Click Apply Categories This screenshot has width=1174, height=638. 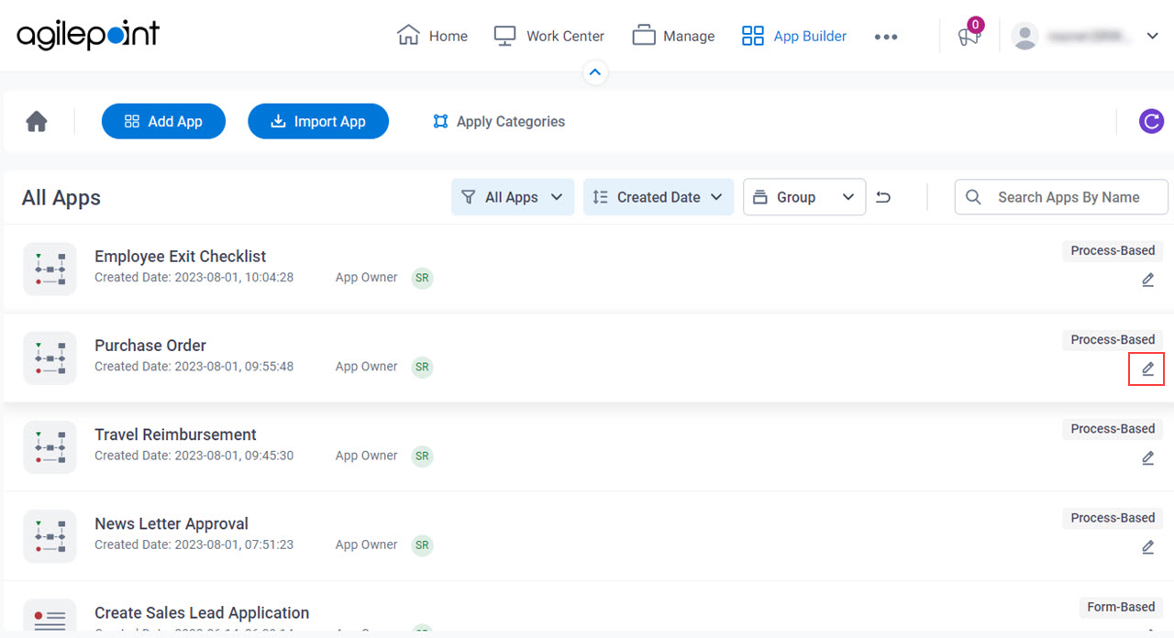499,121
